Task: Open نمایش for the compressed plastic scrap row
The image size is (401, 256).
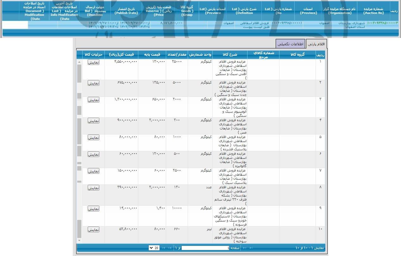Action: coord(94,137)
